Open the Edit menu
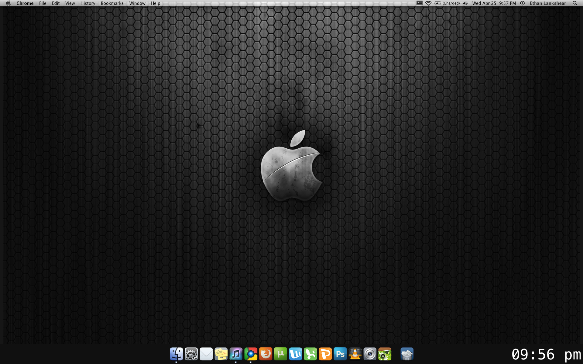 tap(56, 3)
